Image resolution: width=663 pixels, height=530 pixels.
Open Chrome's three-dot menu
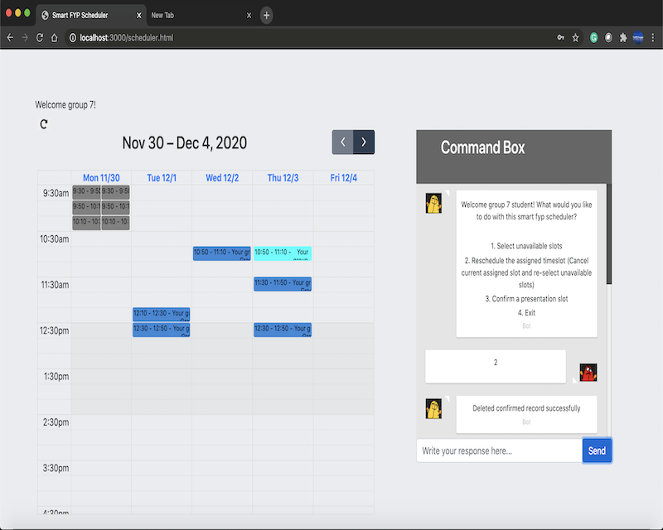pyautogui.click(x=654, y=37)
